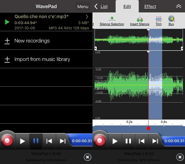Close the WavePad banner in the left panel
This screenshot has width=185, height=164.
[x=87, y=157]
